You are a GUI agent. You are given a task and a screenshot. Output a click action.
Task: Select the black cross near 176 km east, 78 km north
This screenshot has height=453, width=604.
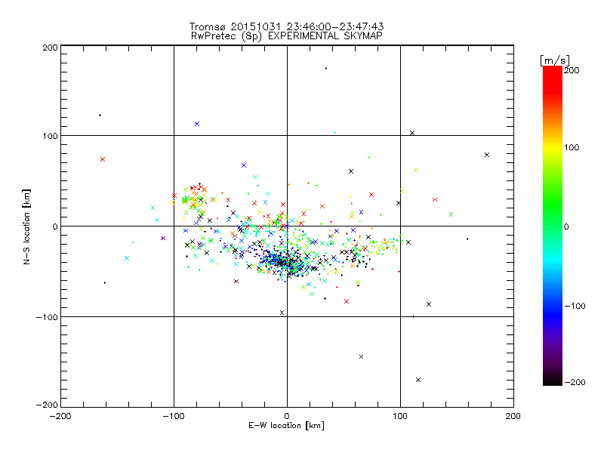(x=487, y=155)
